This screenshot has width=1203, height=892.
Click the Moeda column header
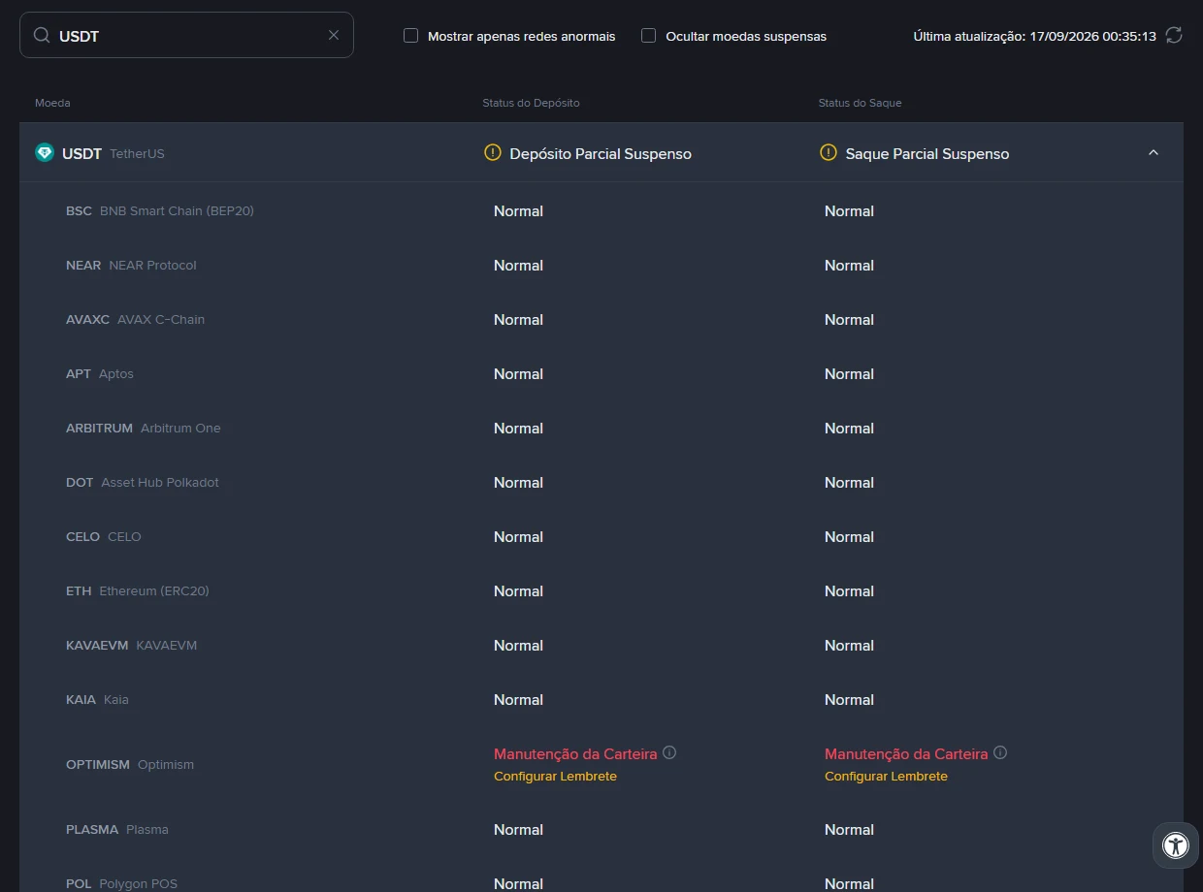click(52, 103)
